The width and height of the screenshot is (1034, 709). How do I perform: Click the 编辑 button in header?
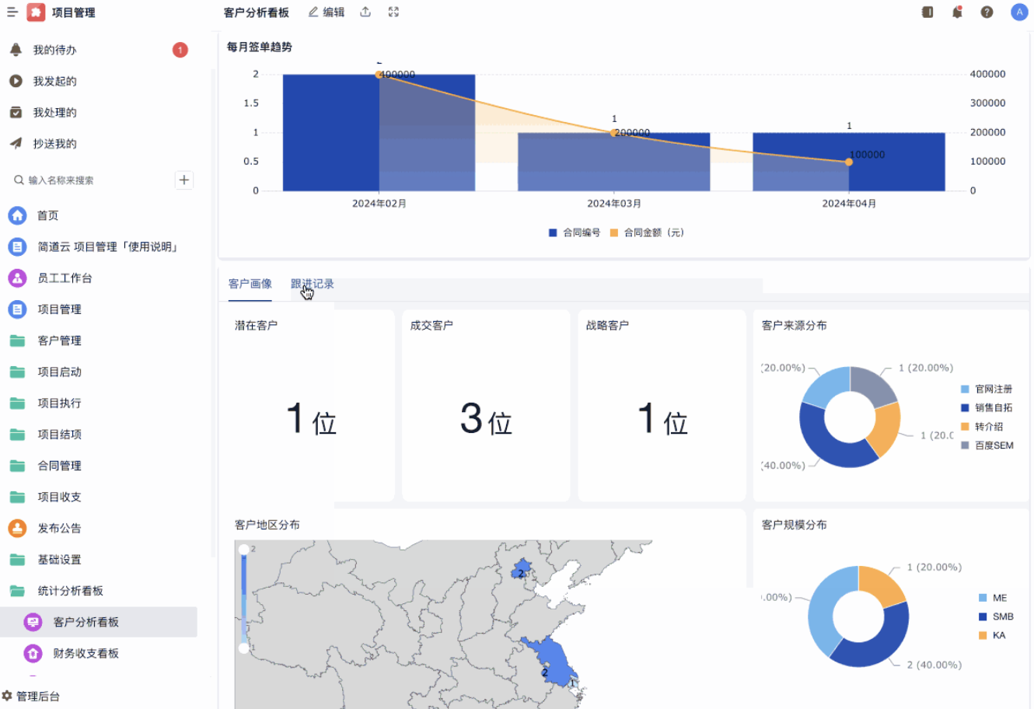(327, 12)
